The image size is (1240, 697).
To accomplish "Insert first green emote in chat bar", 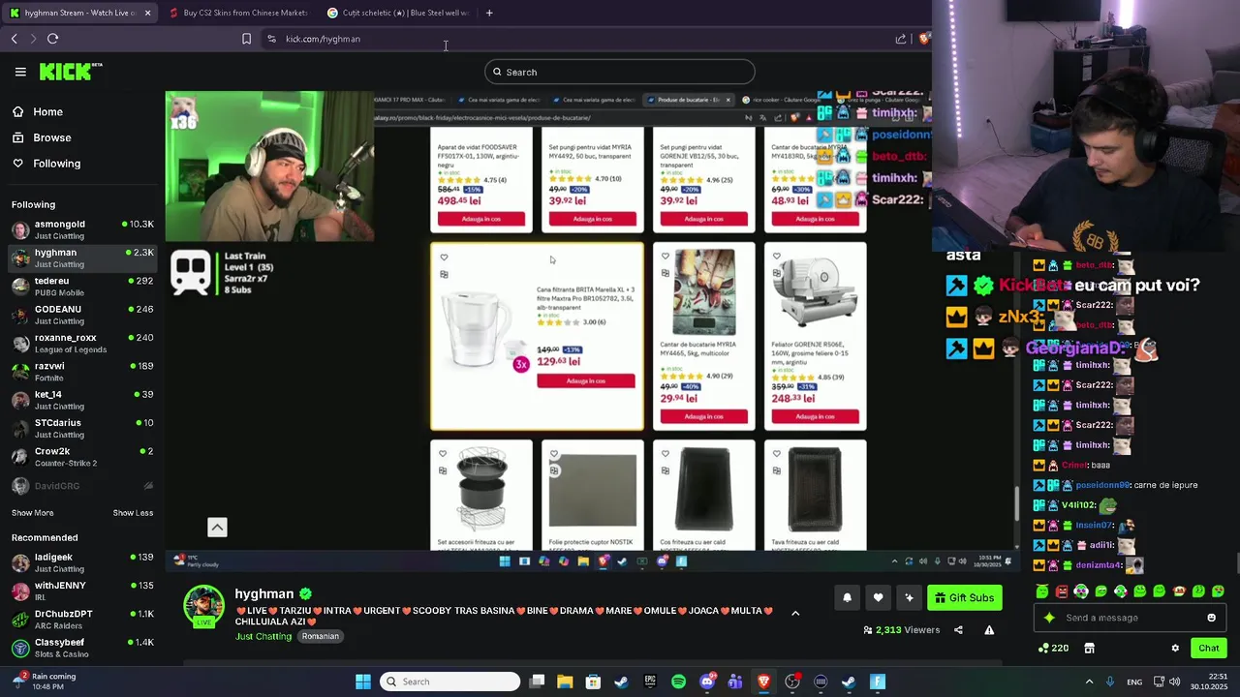I will (1042, 591).
